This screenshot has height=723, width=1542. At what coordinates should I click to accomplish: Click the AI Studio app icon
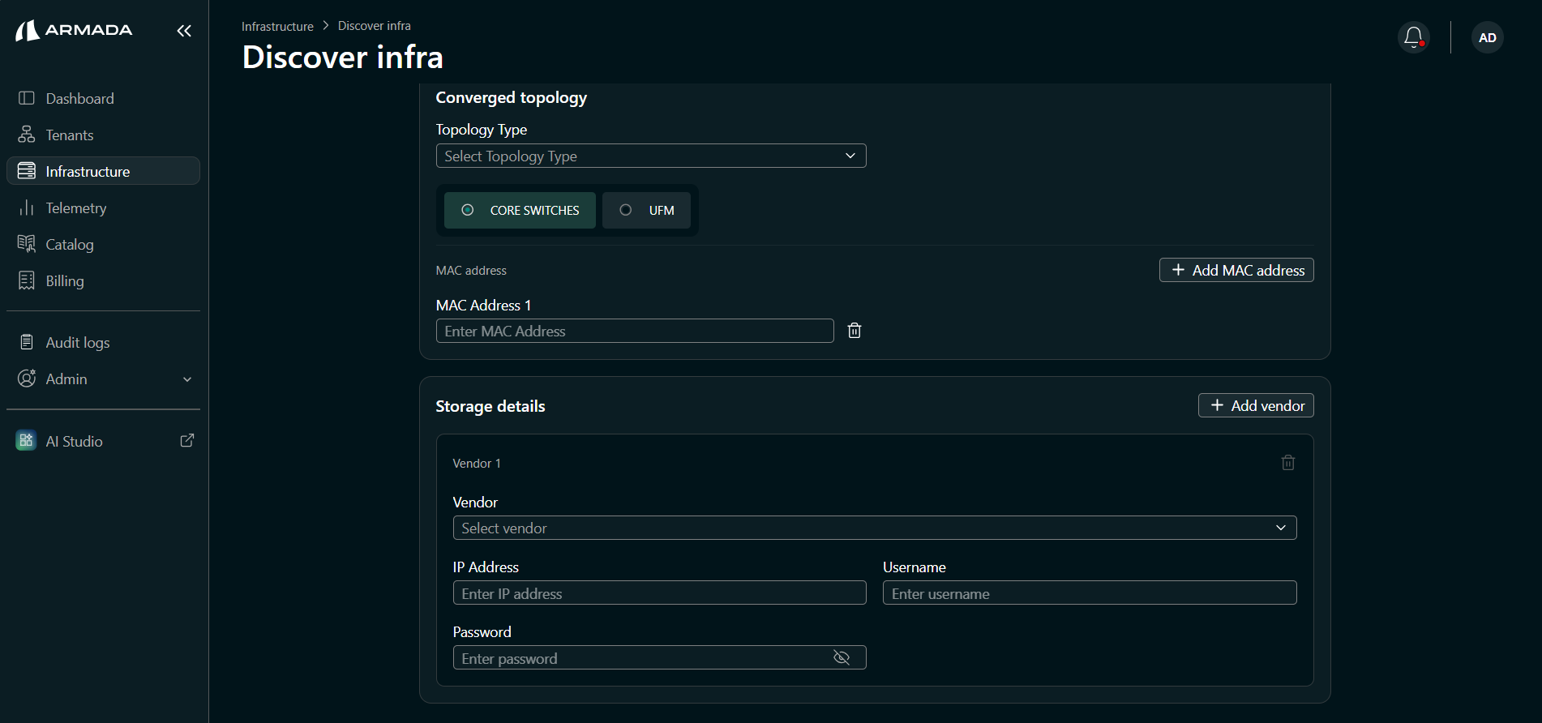click(26, 441)
